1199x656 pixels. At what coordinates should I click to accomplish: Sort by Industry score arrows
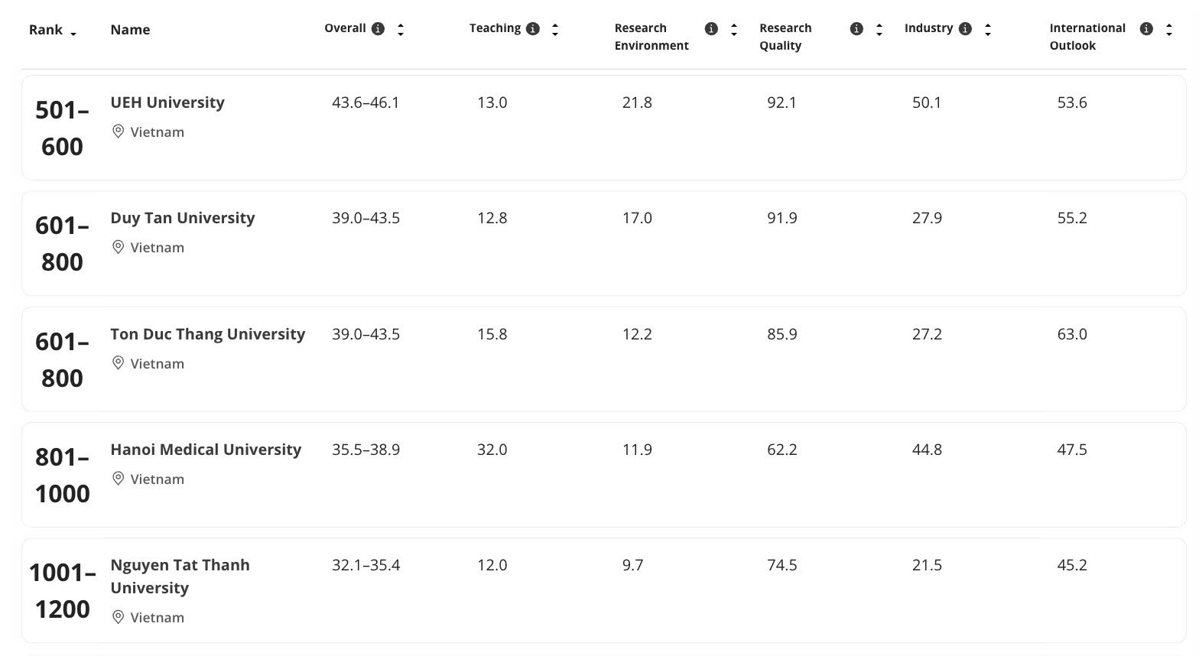988,30
